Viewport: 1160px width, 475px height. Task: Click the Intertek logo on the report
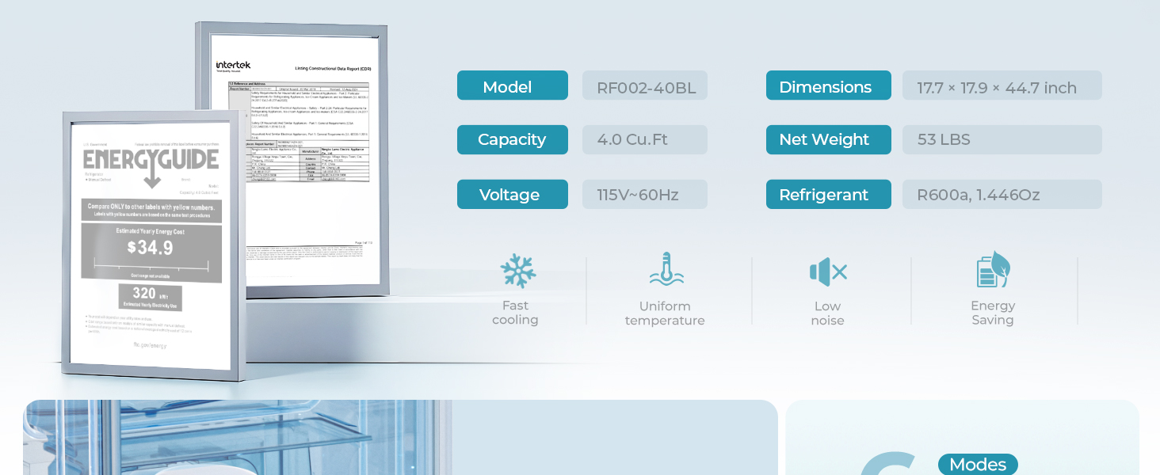point(233,66)
